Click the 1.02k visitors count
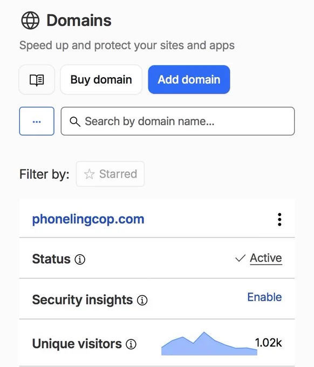Screen dimensions: 314x367 pyautogui.click(x=268, y=343)
